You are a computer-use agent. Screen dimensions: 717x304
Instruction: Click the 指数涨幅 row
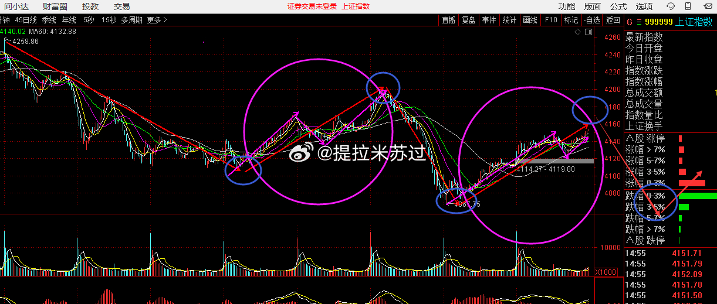644,81
